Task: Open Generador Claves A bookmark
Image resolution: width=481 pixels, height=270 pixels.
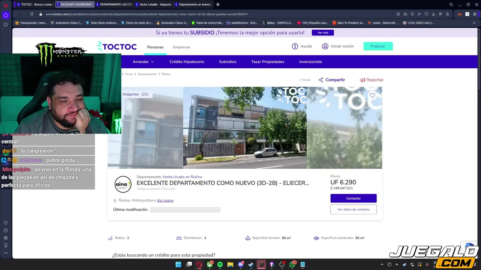Action: (x=172, y=23)
